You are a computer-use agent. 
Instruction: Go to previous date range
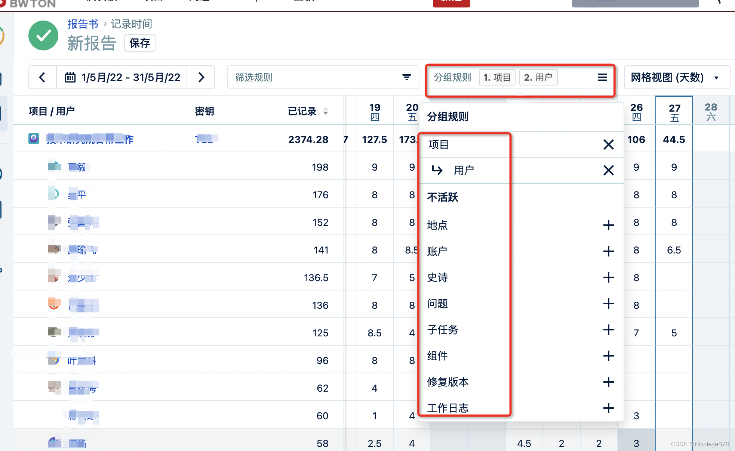42,77
